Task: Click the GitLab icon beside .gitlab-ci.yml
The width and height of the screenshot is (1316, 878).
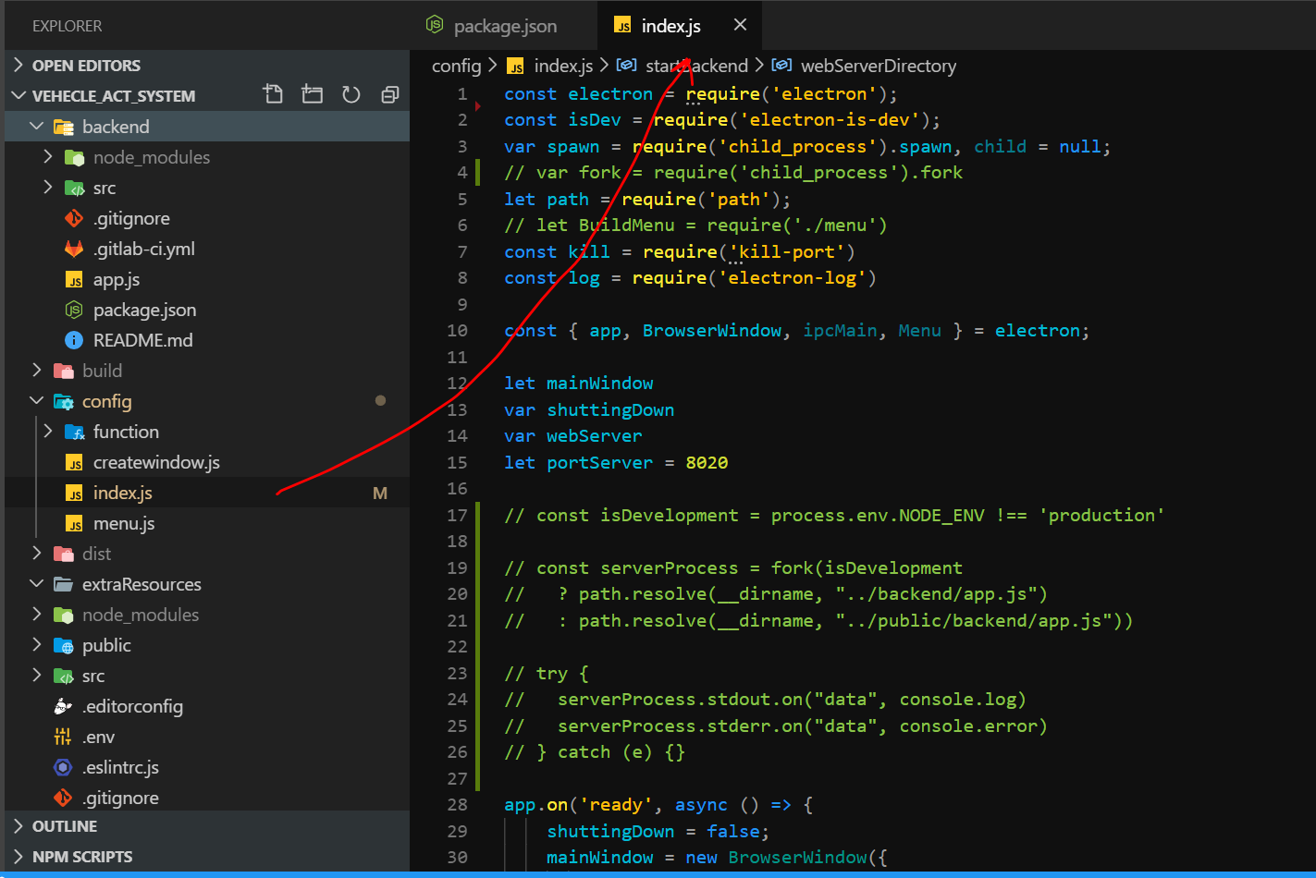Action: click(74, 249)
